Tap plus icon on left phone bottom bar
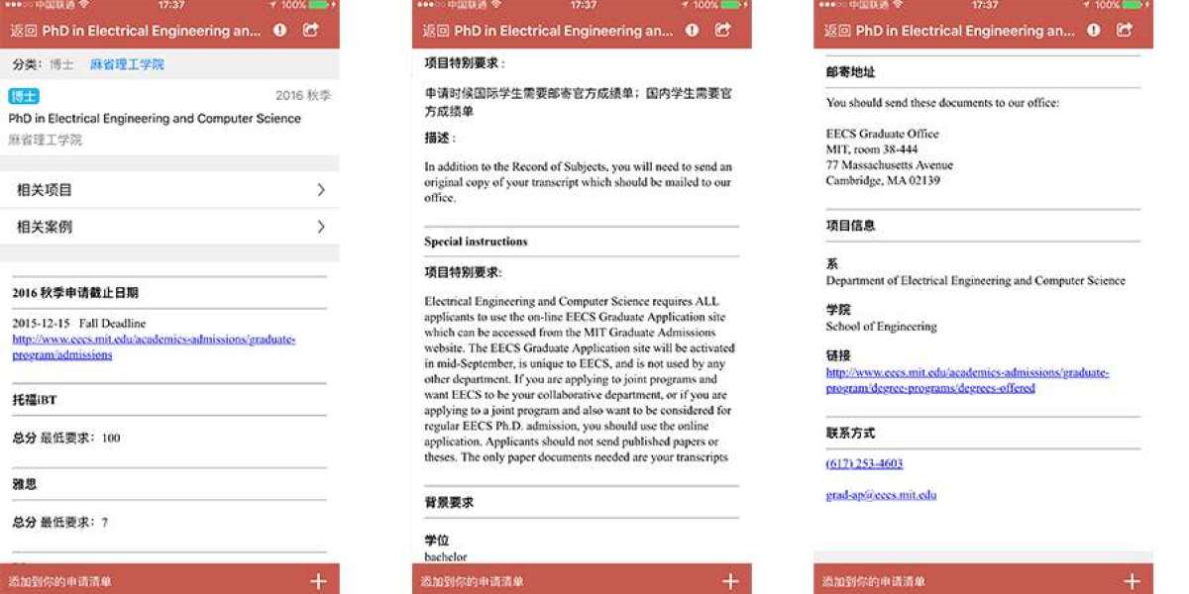 pos(319,581)
